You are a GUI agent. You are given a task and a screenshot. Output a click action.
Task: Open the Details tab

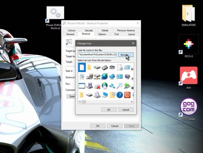(105, 31)
